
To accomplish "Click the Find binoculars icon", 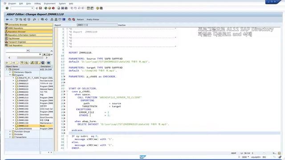I will coord(62,8).
